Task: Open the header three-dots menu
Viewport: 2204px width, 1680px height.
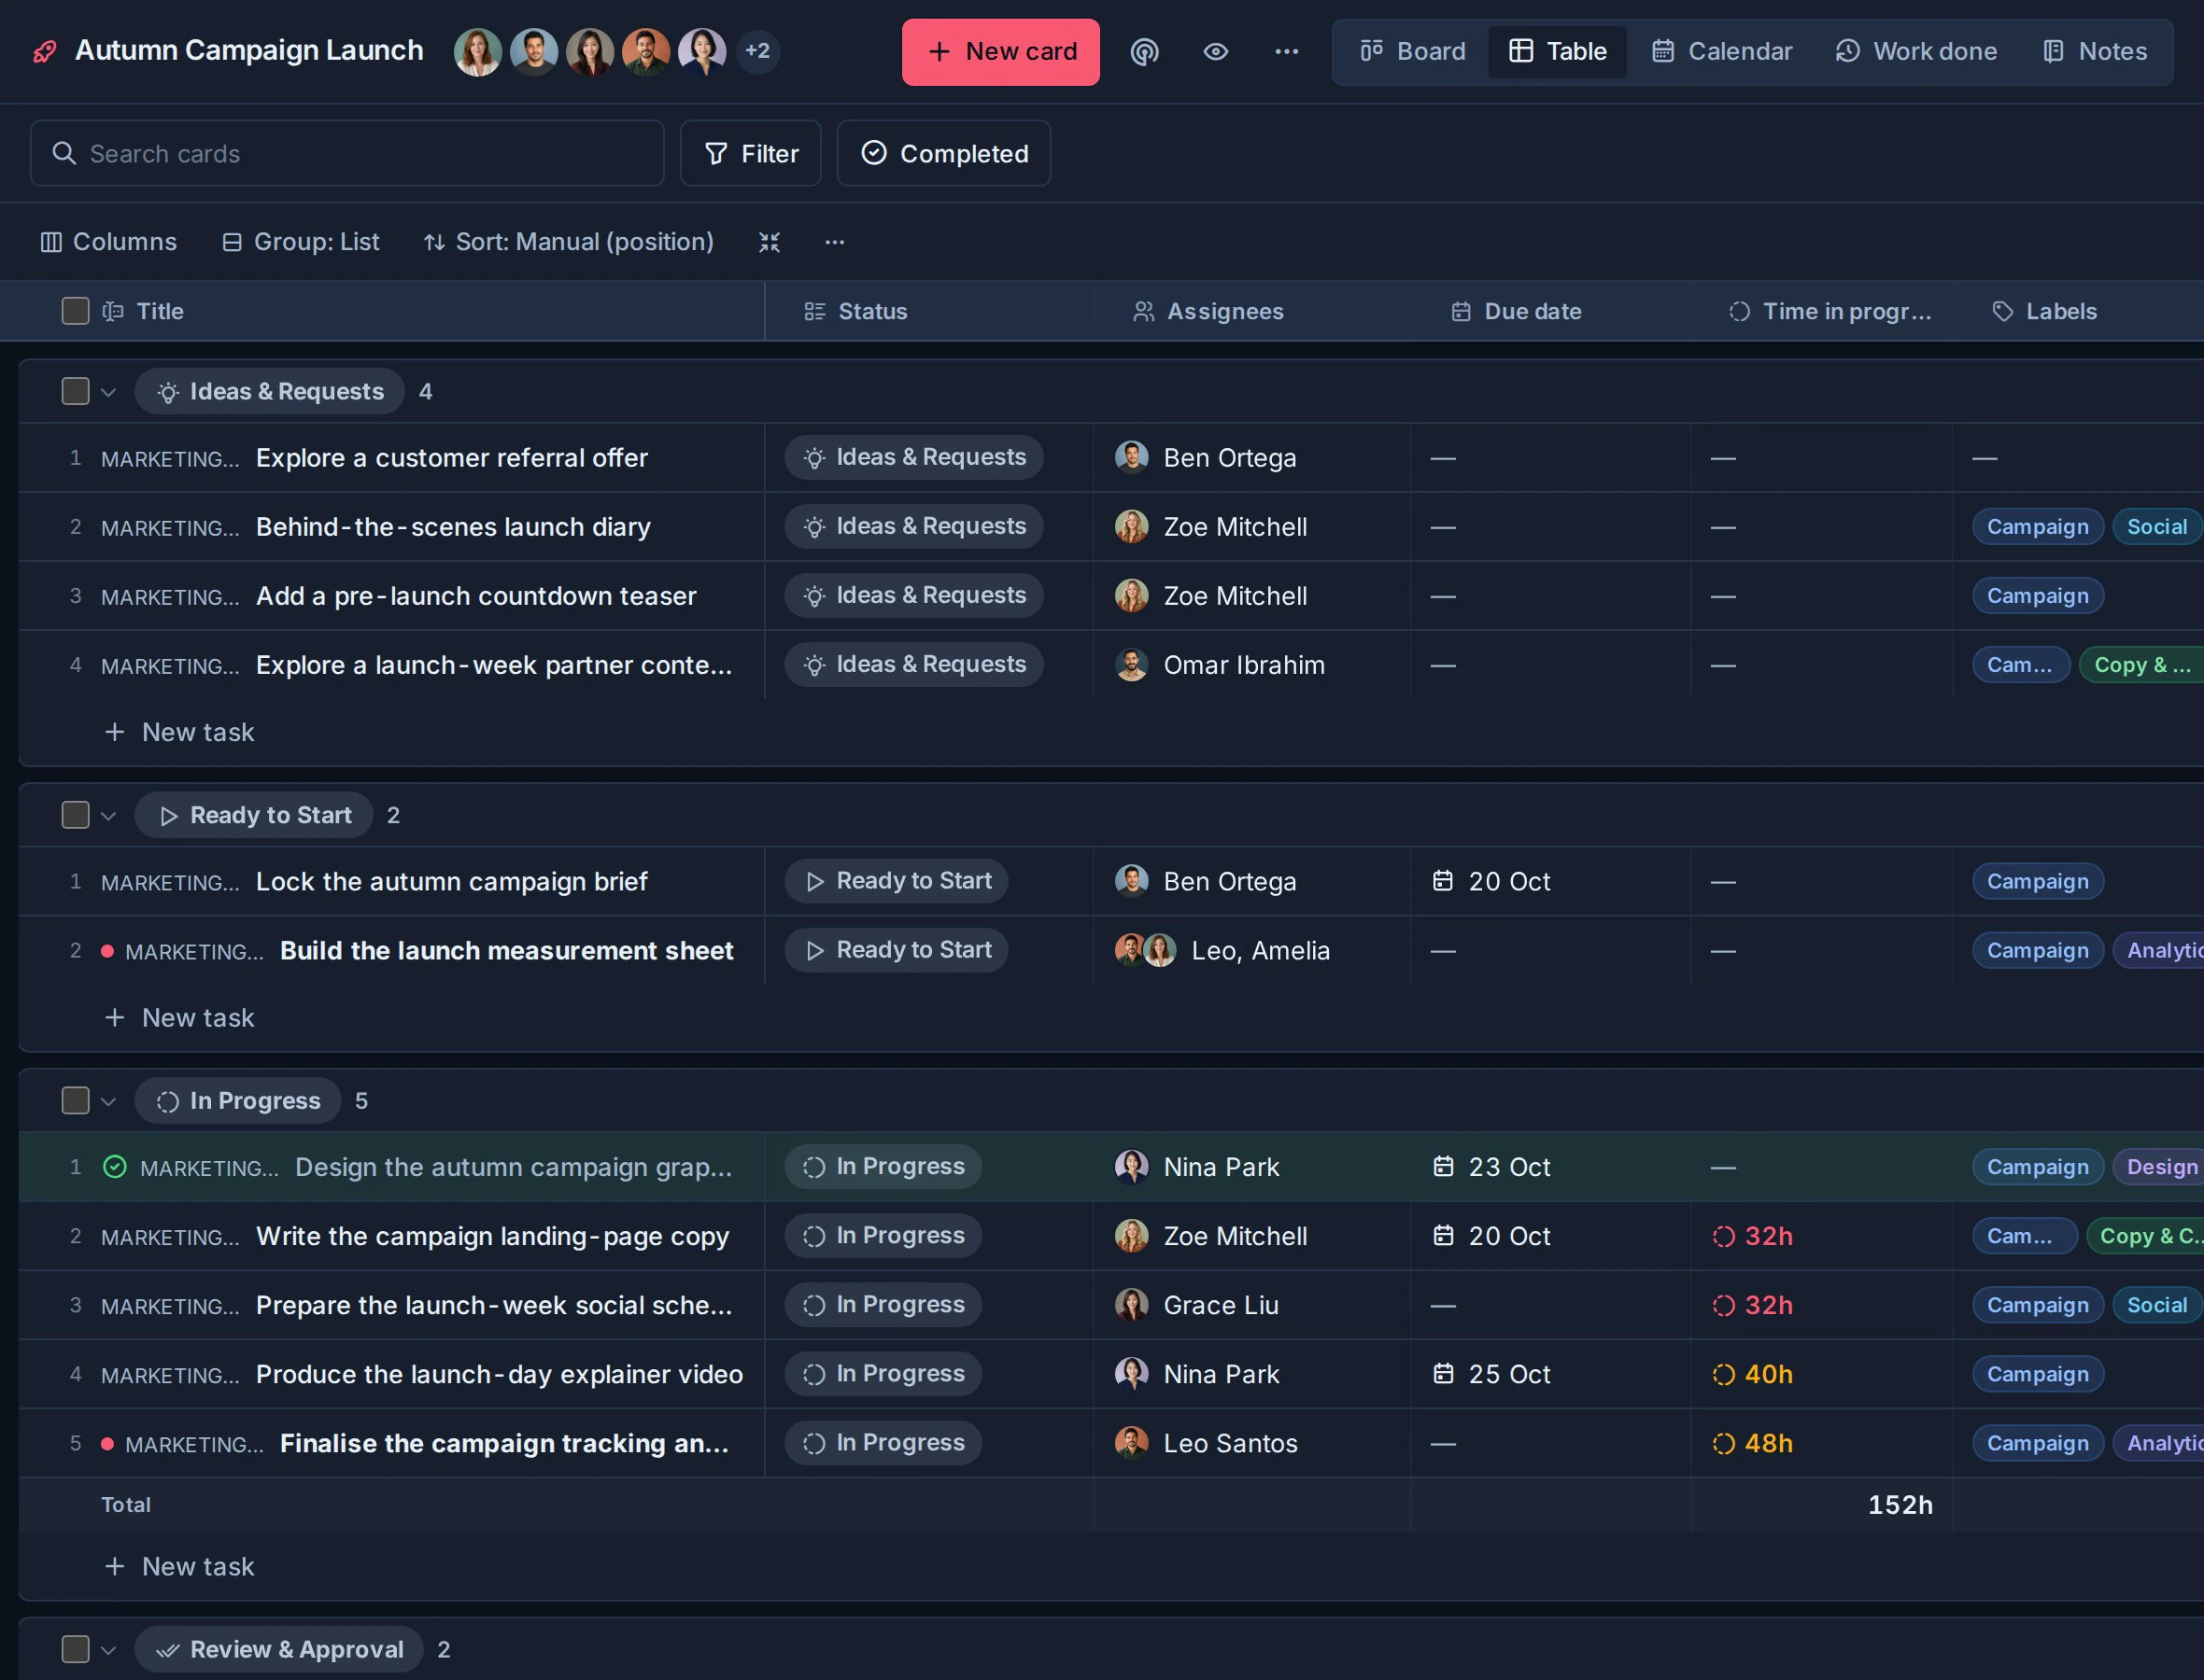Action: 1287,51
